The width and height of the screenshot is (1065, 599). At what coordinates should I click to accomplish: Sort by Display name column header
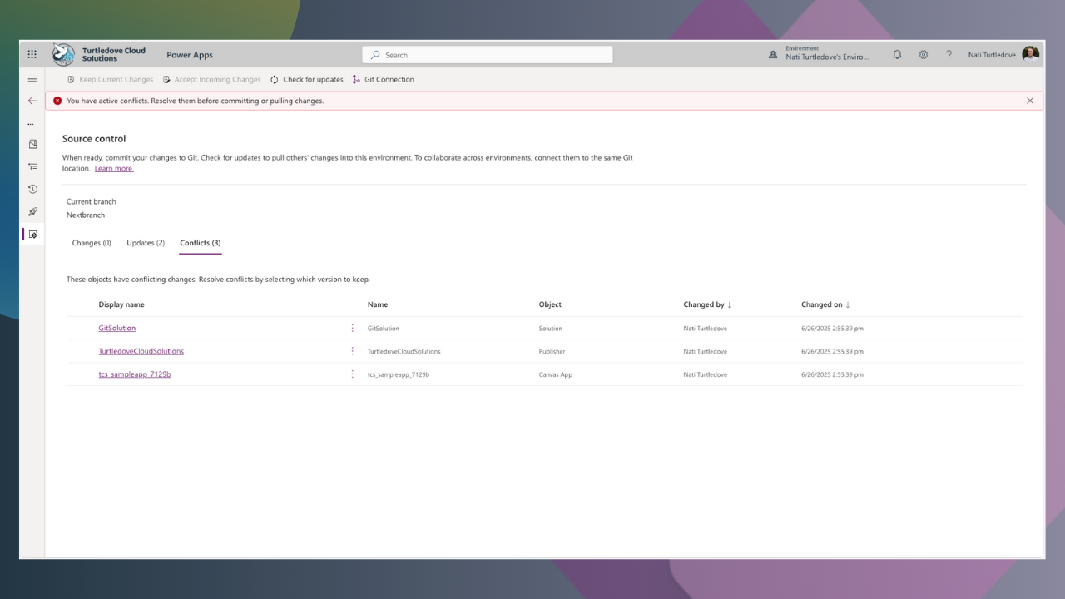[121, 304]
